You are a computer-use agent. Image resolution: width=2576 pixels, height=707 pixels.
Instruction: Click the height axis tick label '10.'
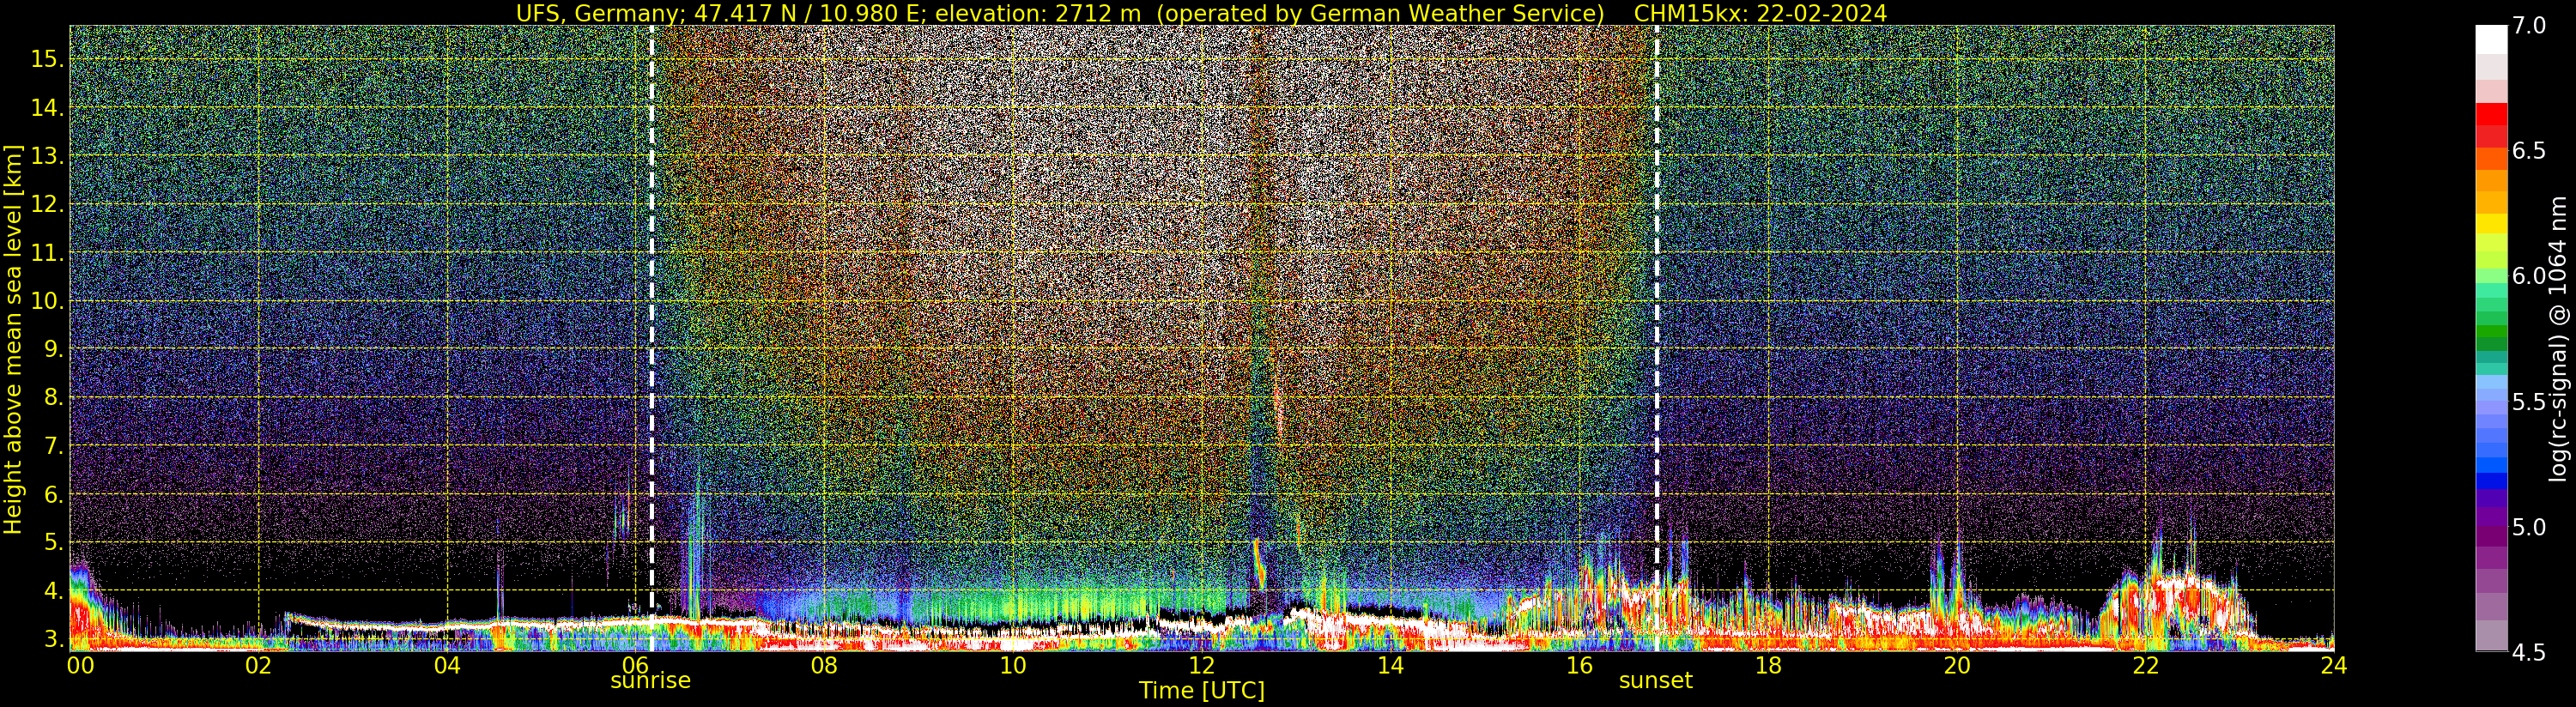point(47,300)
